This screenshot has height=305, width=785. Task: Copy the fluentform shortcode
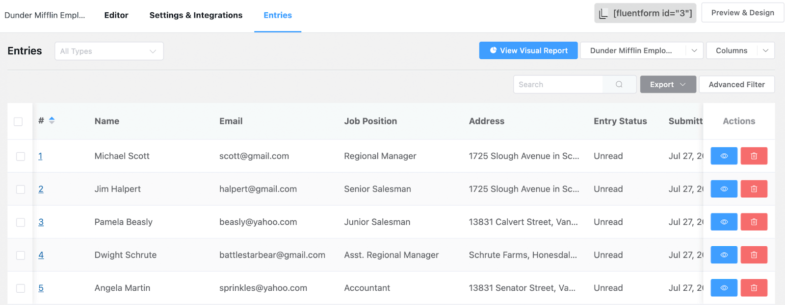coord(645,13)
